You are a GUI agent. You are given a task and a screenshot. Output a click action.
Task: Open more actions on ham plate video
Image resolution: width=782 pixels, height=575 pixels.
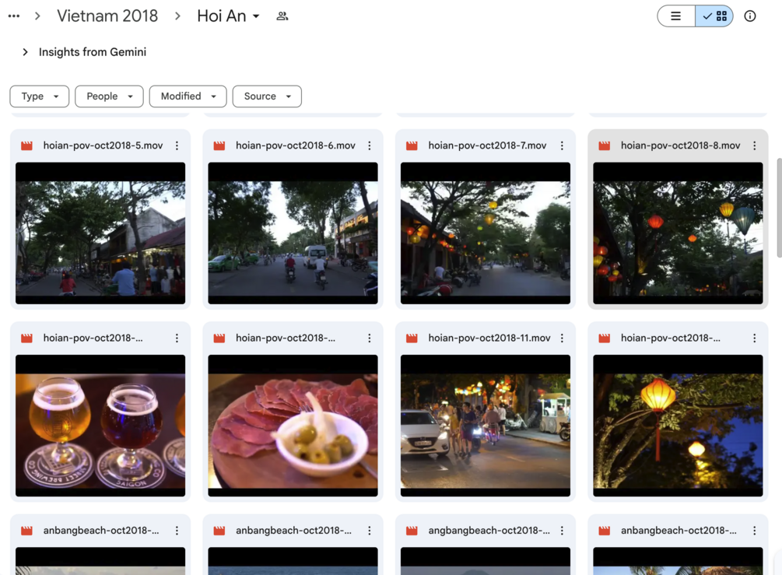pyautogui.click(x=370, y=338)
